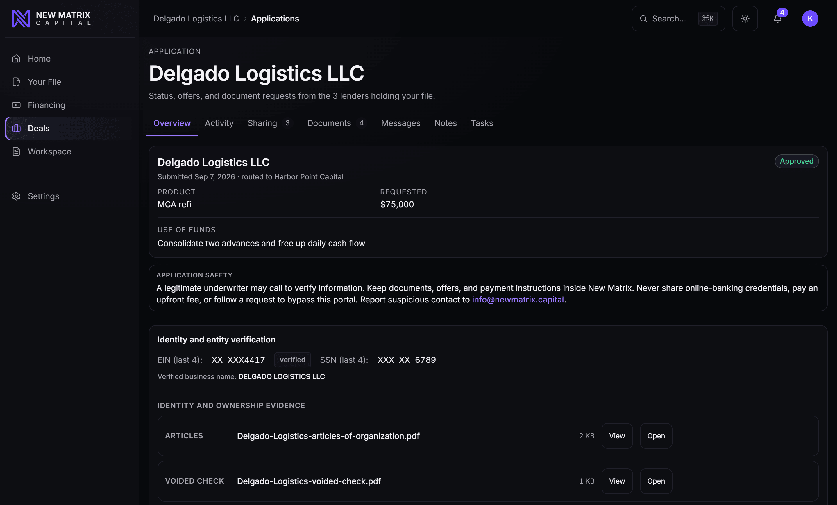Viewport: 837px width, 505px height.
Task: Click the Financing cash icon
Action: [x=16, y=105]
